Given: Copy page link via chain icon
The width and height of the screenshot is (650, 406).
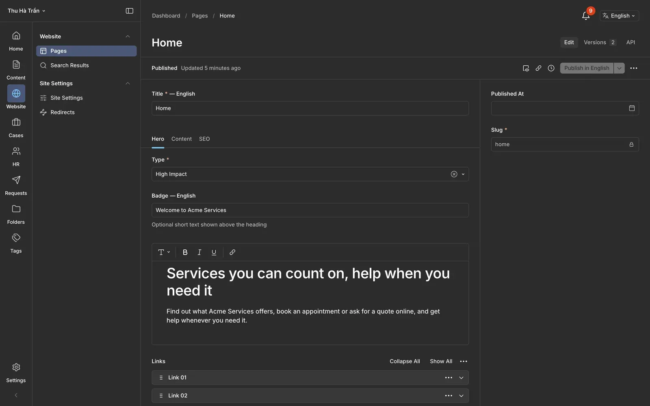Looking at the screenshot, I should coord(538,68).
